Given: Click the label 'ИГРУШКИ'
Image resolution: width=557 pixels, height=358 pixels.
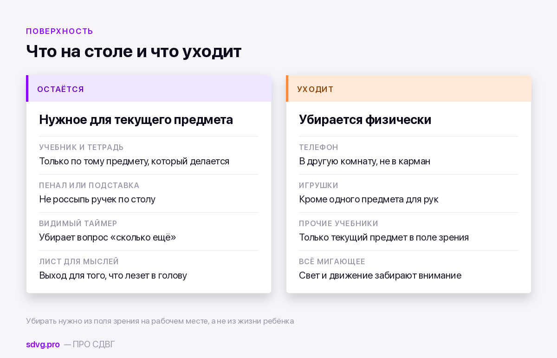Looking at the screenshot, I should pyautogui.click(x=318, y=185).
